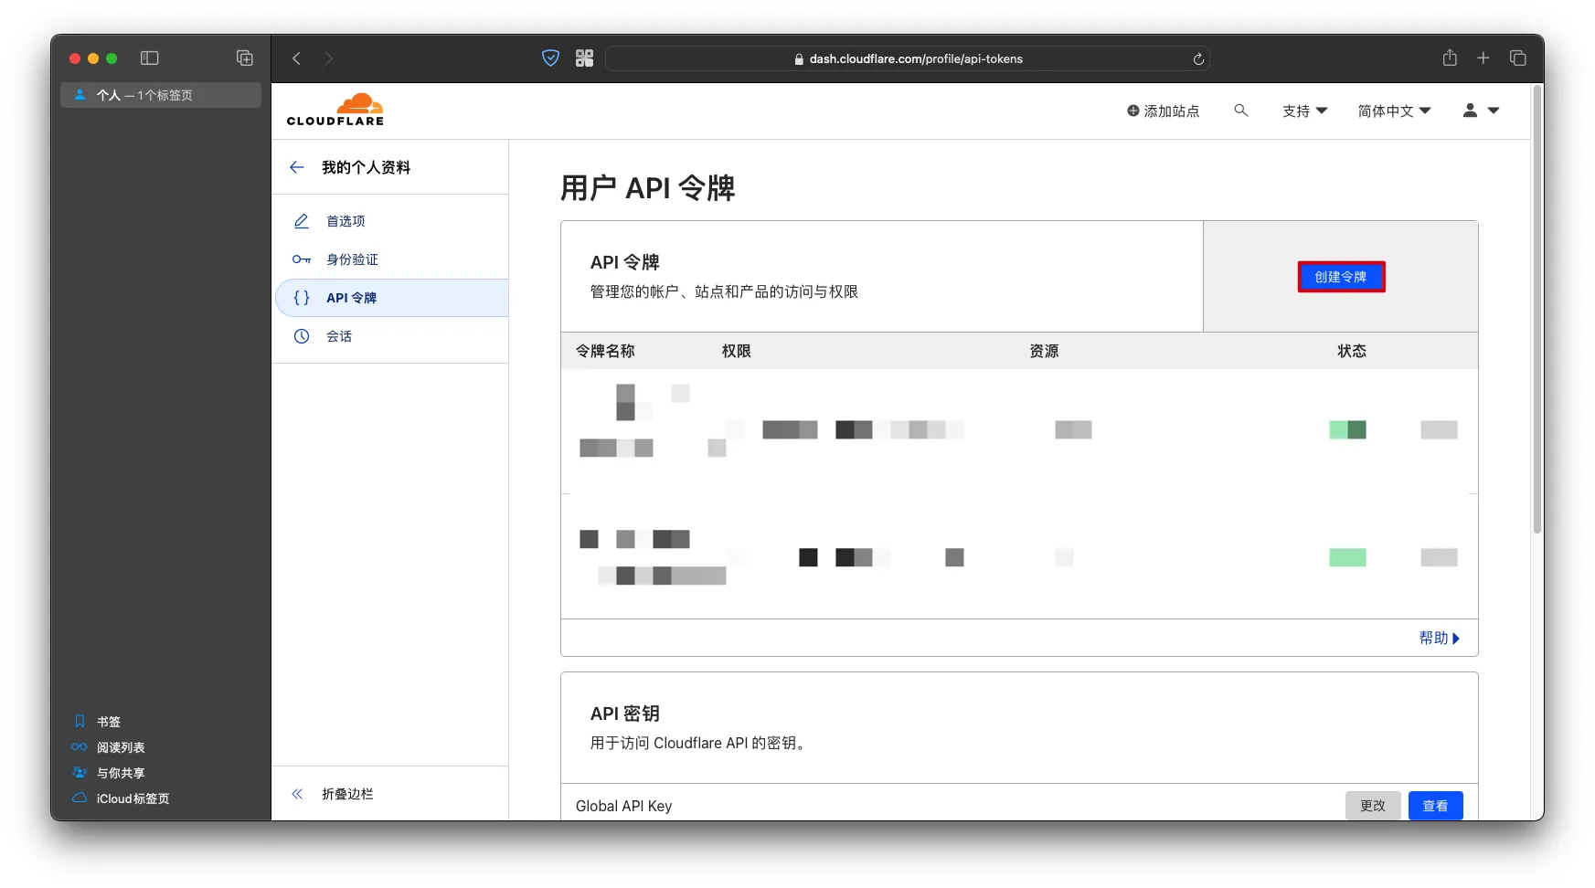Viewport: 1595px width, 888px height.
Task: Go back via arrow beside 我的个人资料
Action: 297,167
